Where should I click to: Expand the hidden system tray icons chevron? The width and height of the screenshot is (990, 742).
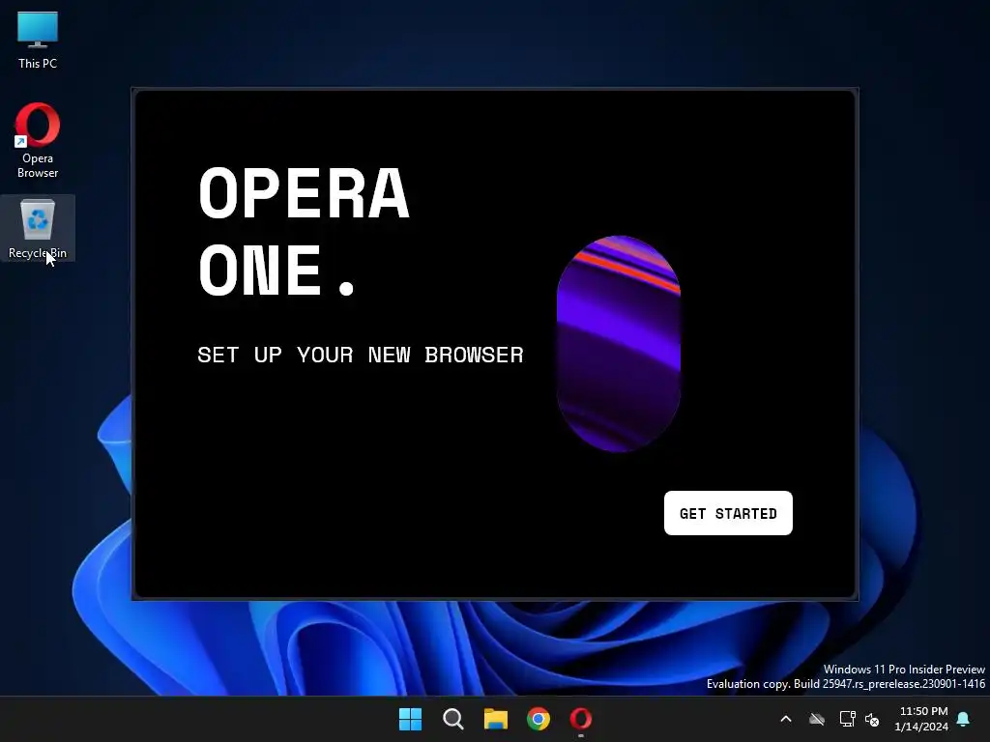click(x=786, y=719)
